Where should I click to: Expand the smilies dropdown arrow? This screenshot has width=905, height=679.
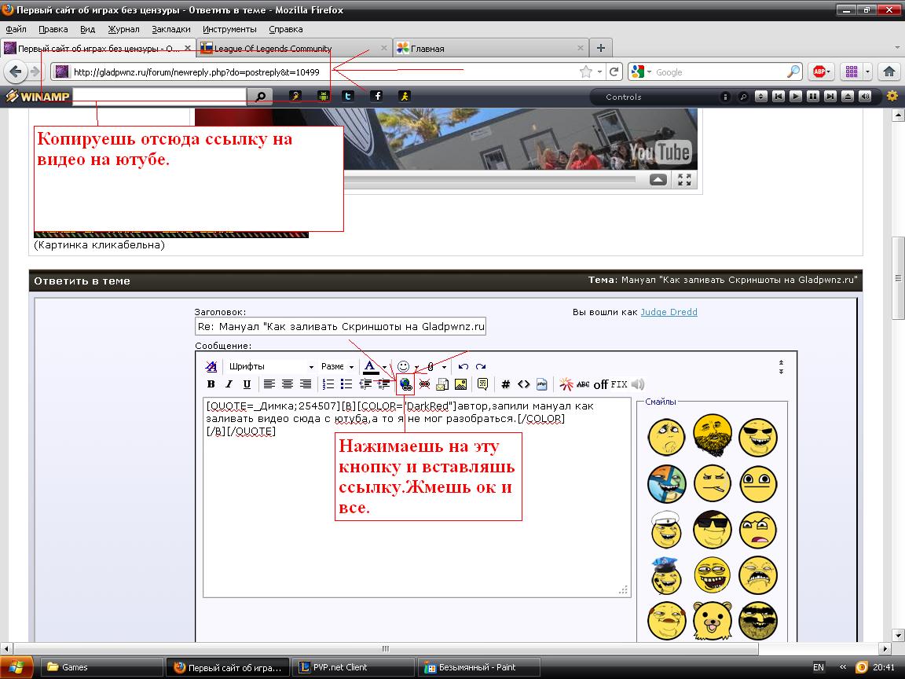point(416,367)
